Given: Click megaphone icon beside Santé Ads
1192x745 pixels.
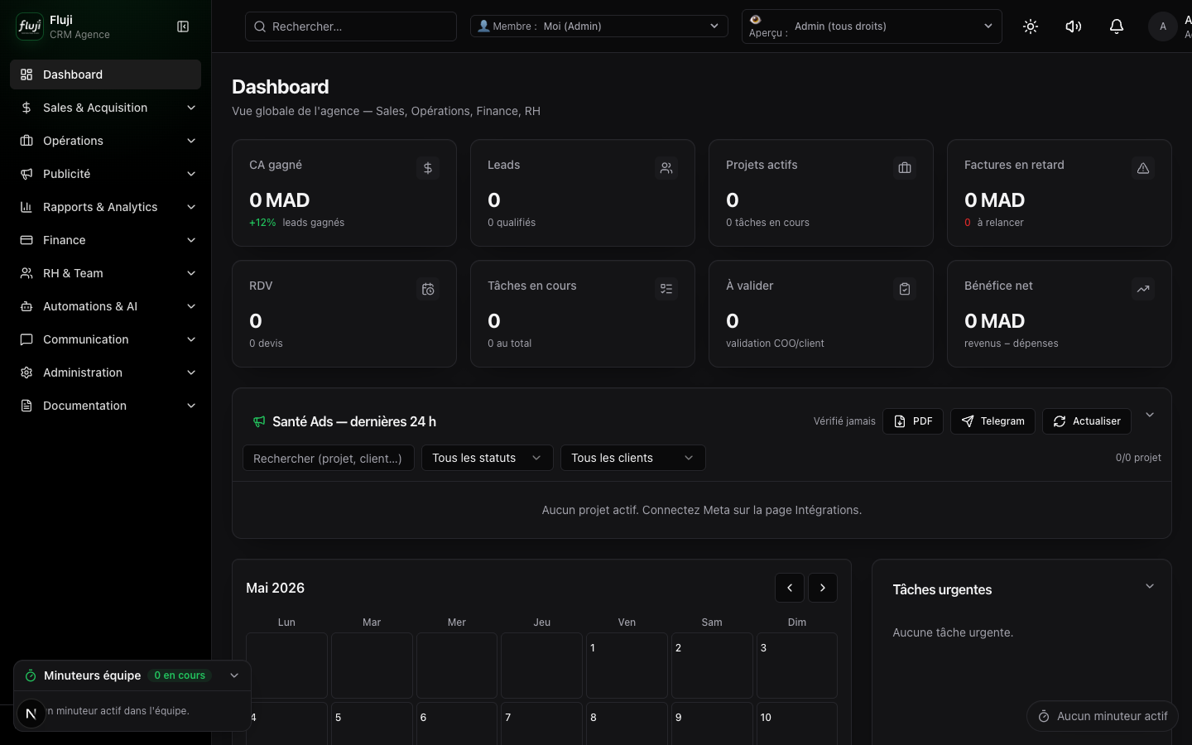Looking at the screenshot, I should click(x=259, y=421).
